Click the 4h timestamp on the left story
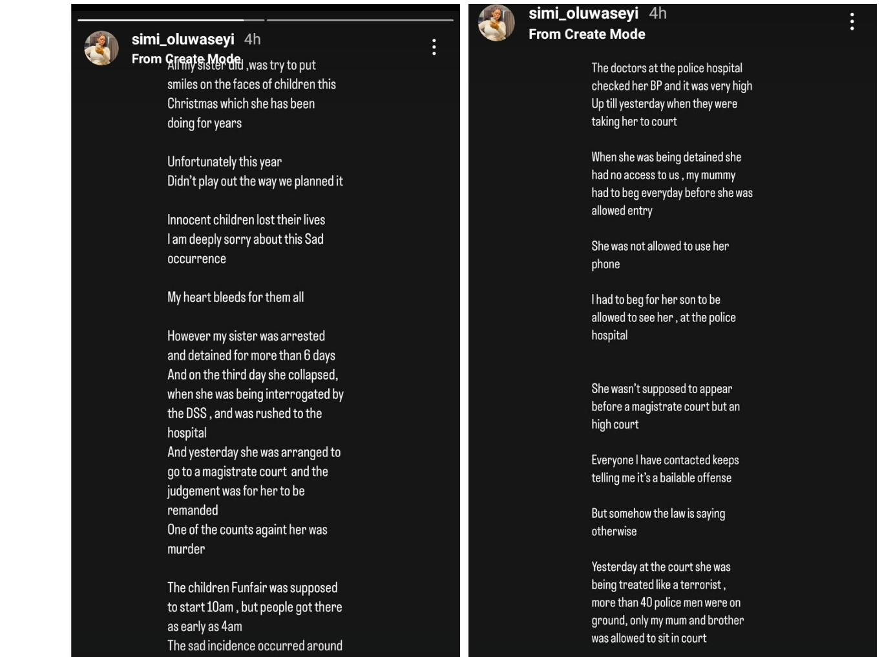 click(253, 39)
